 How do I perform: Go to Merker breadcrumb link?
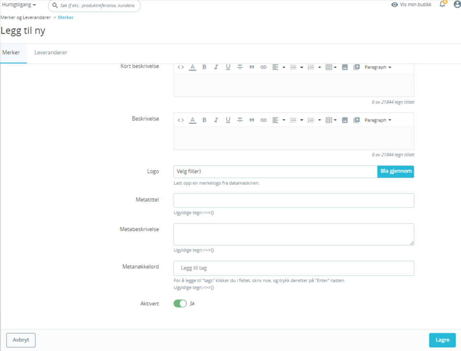[66, 17]
